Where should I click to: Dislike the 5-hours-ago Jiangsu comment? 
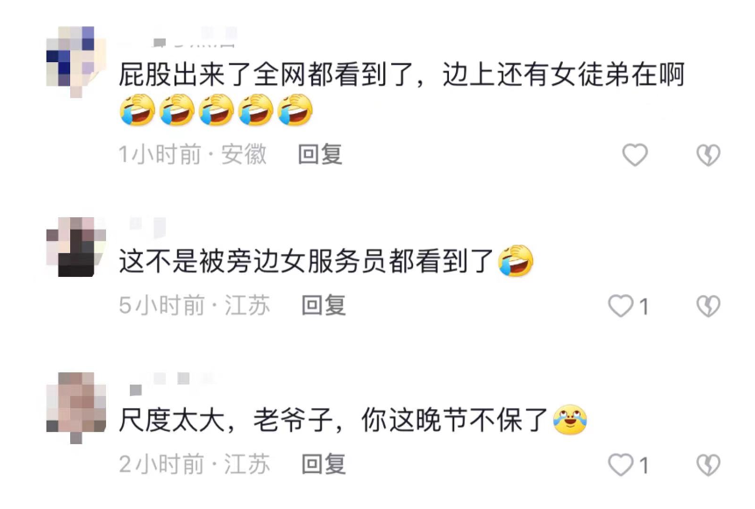[709, 306]
